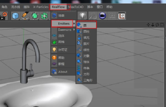Select the 对象 object emitter

(86, 56)
